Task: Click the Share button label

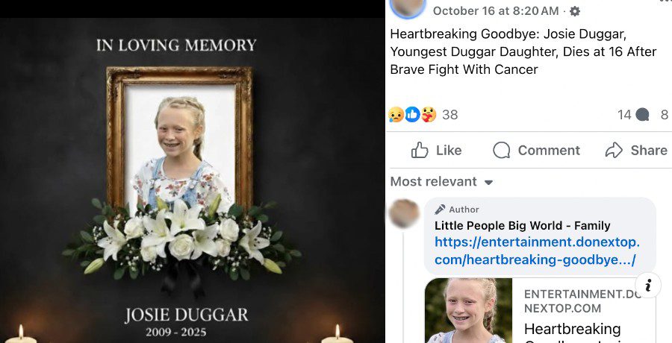Action: 648,151
